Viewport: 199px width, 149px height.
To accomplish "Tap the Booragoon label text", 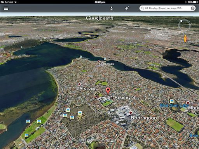I will [x=144, y=118].
